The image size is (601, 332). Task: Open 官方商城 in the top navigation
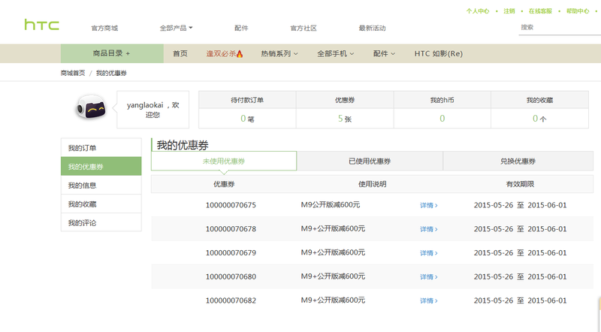[104, 28]
